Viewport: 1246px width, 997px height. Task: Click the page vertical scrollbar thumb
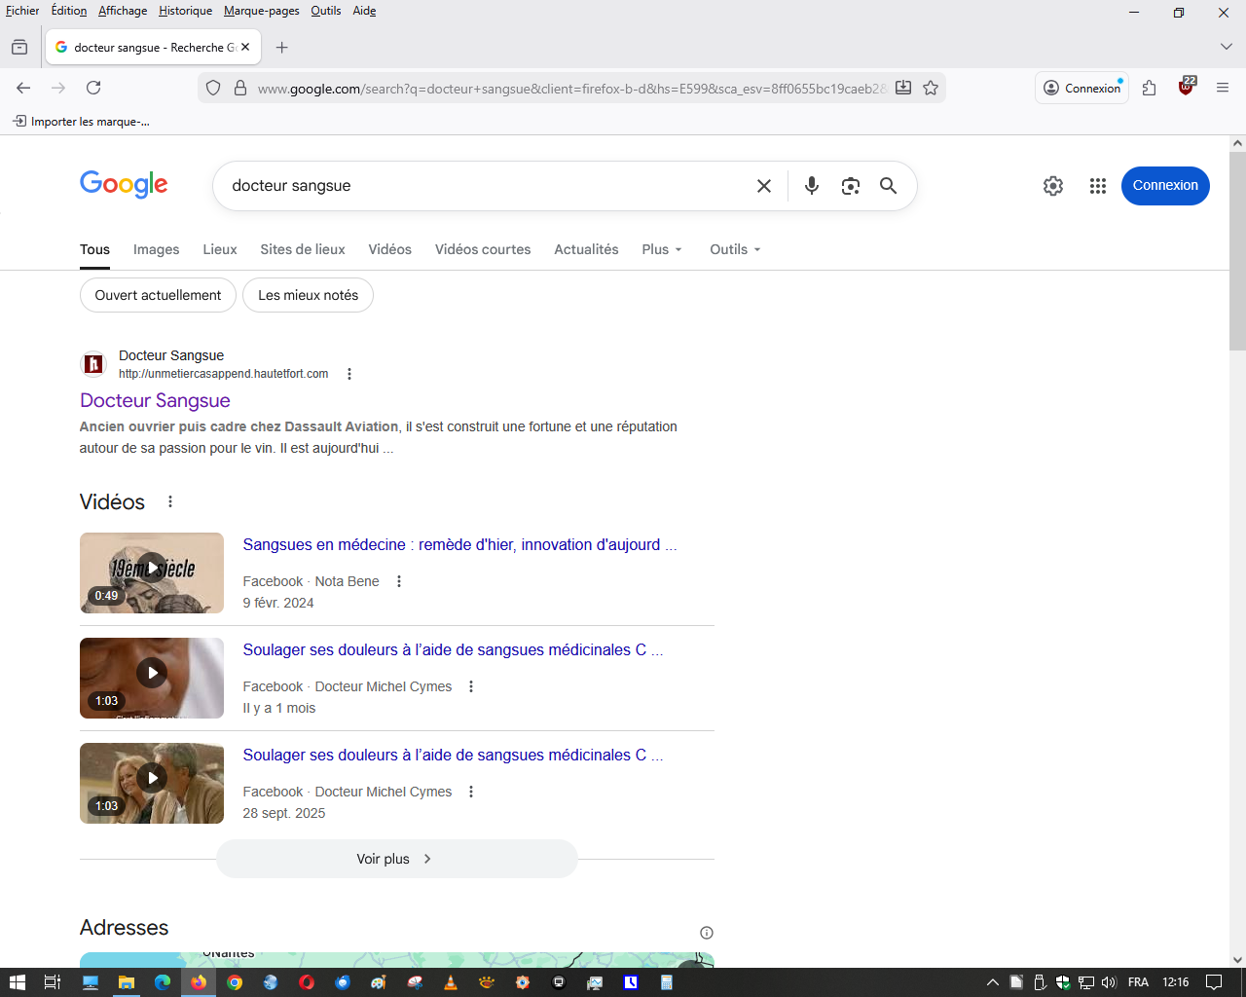tap(1237, 251)
